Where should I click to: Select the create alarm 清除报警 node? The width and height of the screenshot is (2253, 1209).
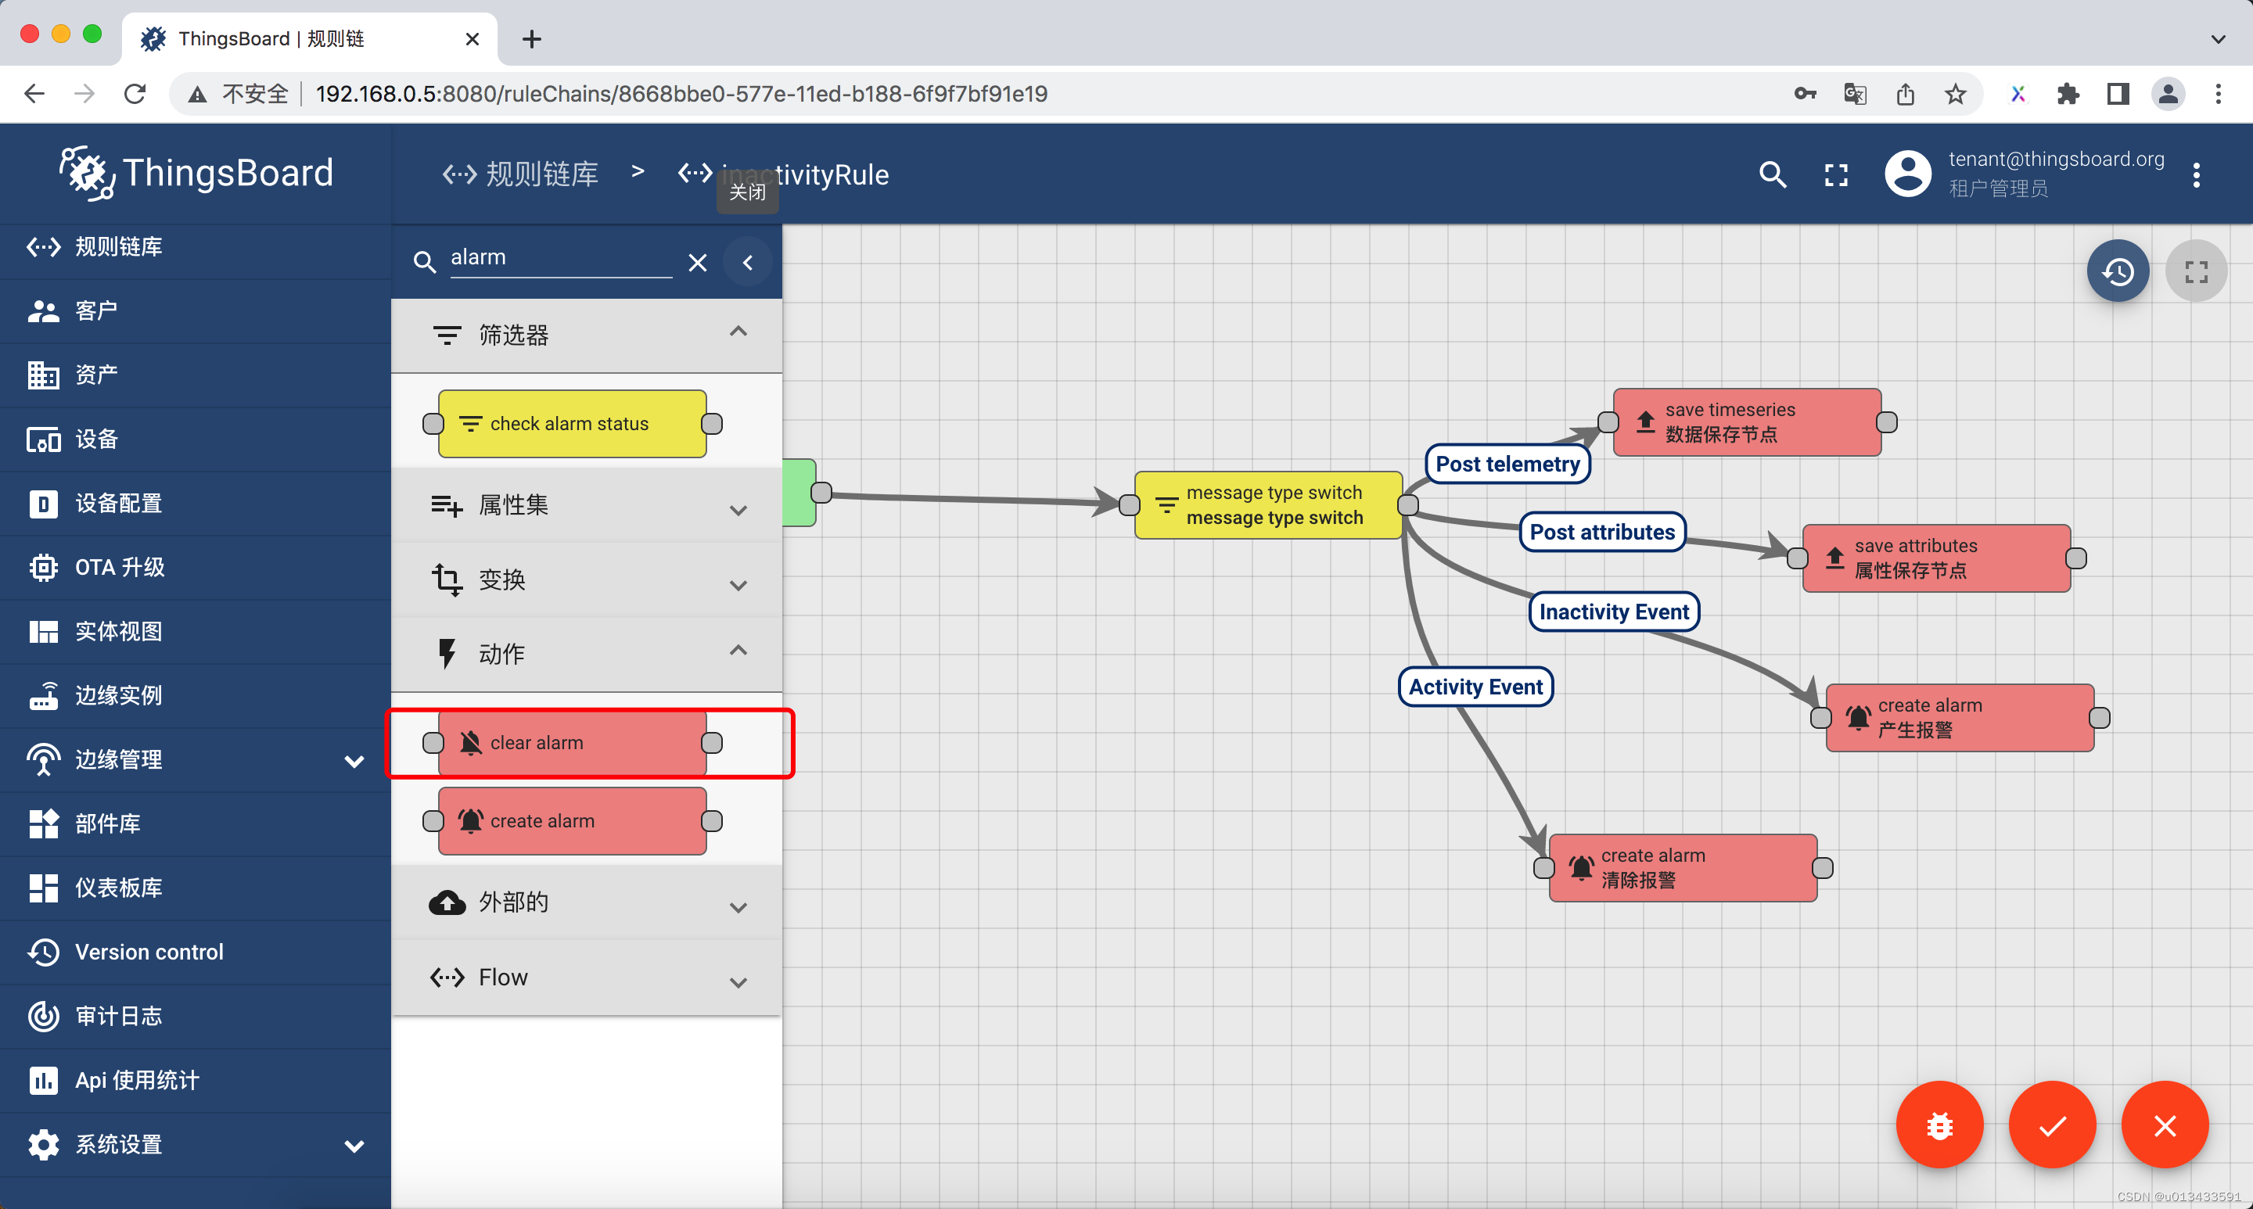[1683, 868]
